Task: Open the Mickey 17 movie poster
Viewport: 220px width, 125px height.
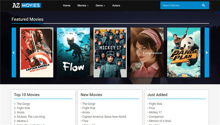Action: coord(110,52)
